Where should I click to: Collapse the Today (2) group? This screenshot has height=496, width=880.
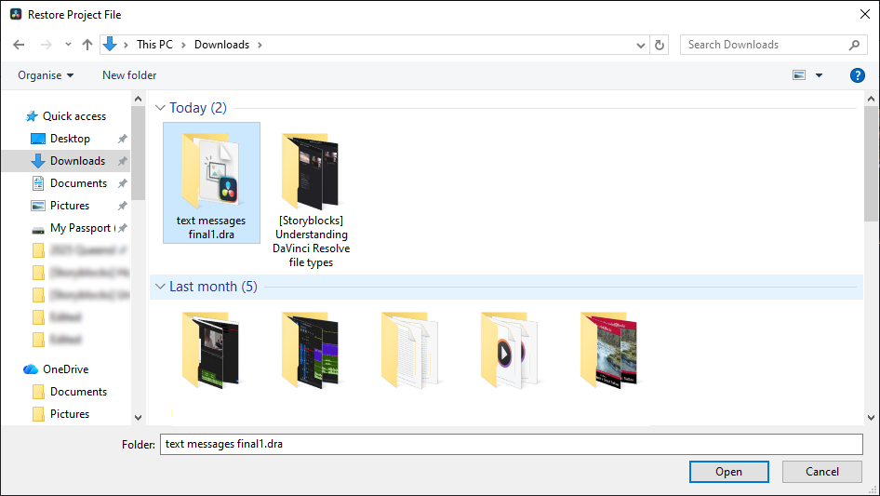161,107
